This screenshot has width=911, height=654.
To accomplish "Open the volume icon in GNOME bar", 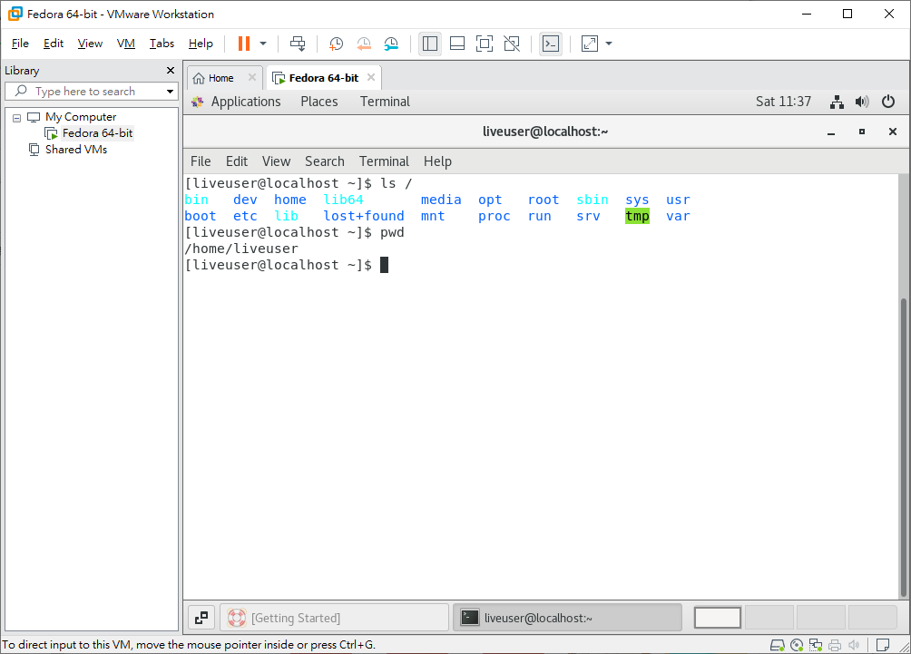I will 862,102.
